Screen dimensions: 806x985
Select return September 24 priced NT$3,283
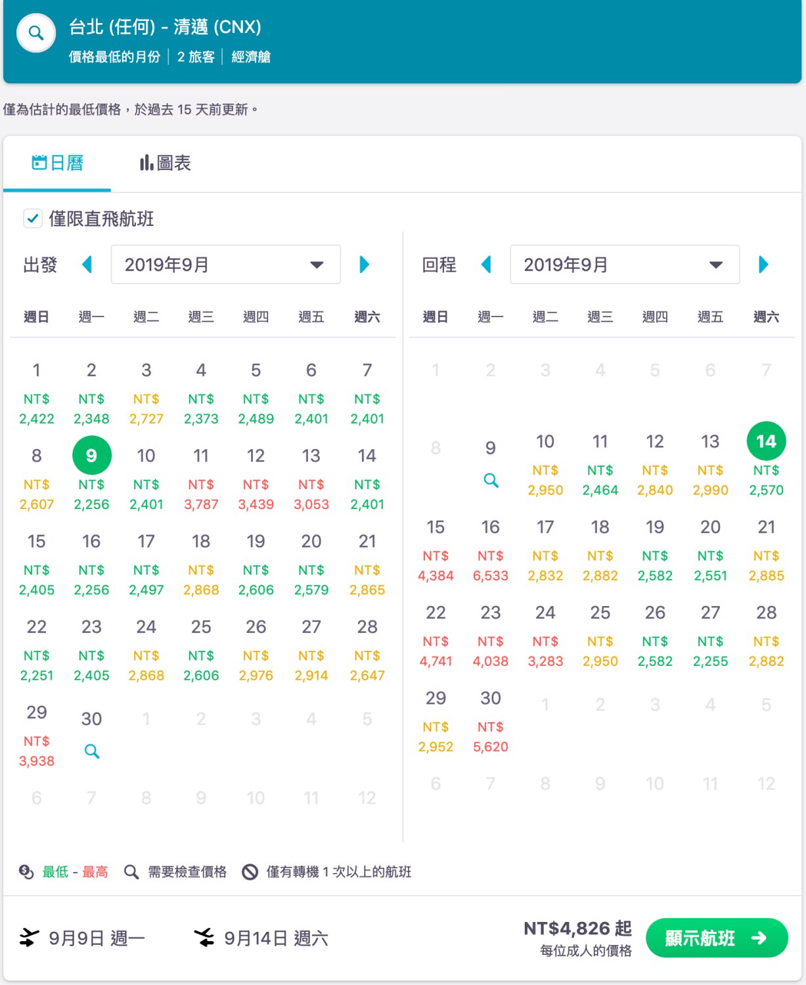(545, 636)
